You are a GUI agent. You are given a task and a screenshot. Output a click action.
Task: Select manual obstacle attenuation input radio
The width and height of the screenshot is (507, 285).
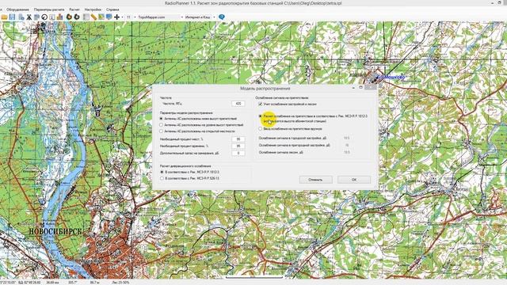pos(261,128)
